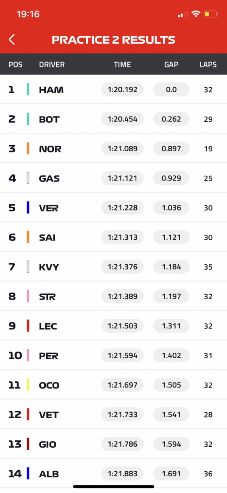Tap PER time 1:21.594 pill
This screenshot has width=227, height=493.
pyautogui.click(x=122, y=356)
